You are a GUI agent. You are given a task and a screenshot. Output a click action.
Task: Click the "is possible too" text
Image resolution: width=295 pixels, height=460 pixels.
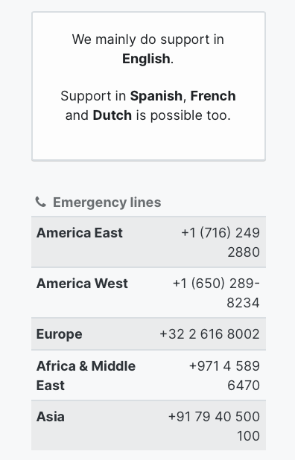coord(183,115)
